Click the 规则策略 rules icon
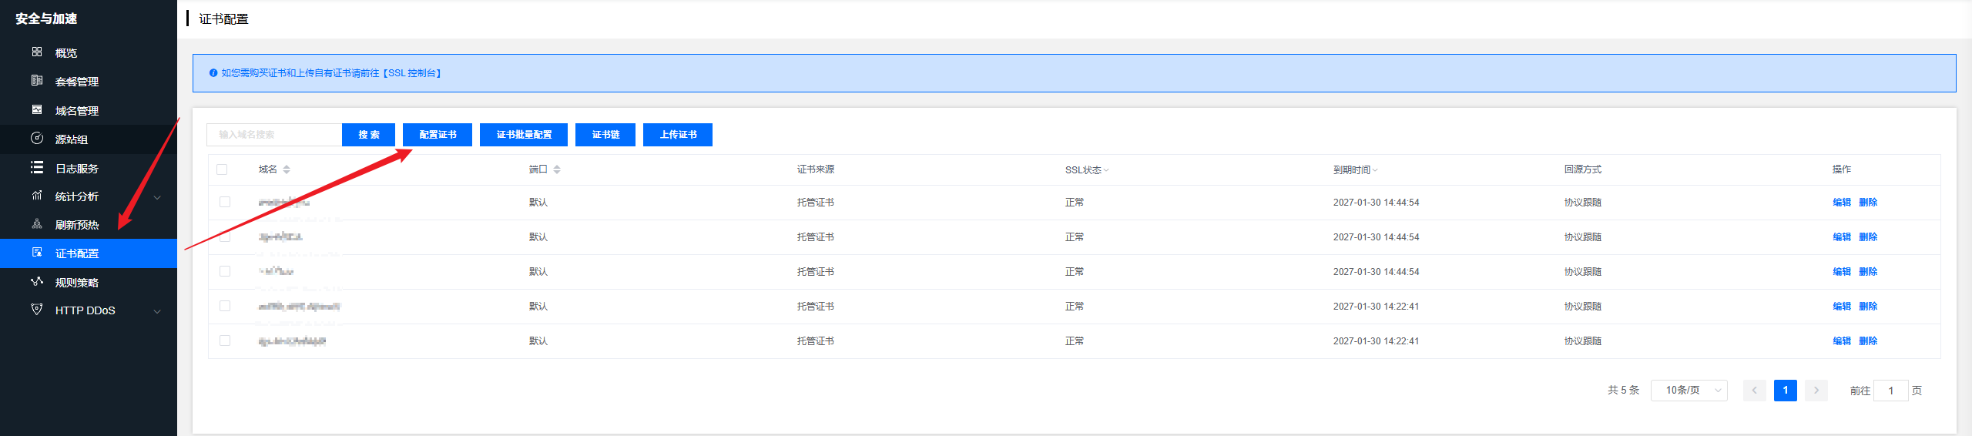1972x436 pixels. click(x=37, y=282)
